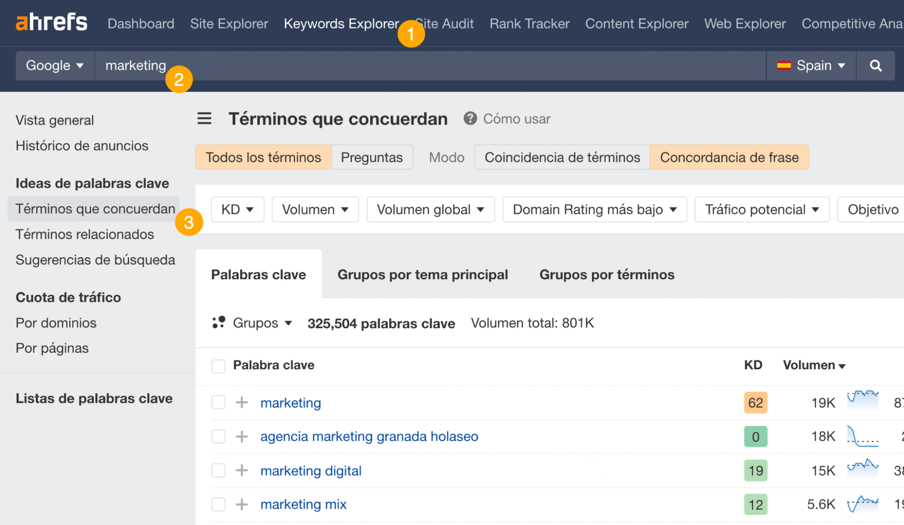
Task: Click the Cómo usar help icon
Action: [x=470, y=119]
